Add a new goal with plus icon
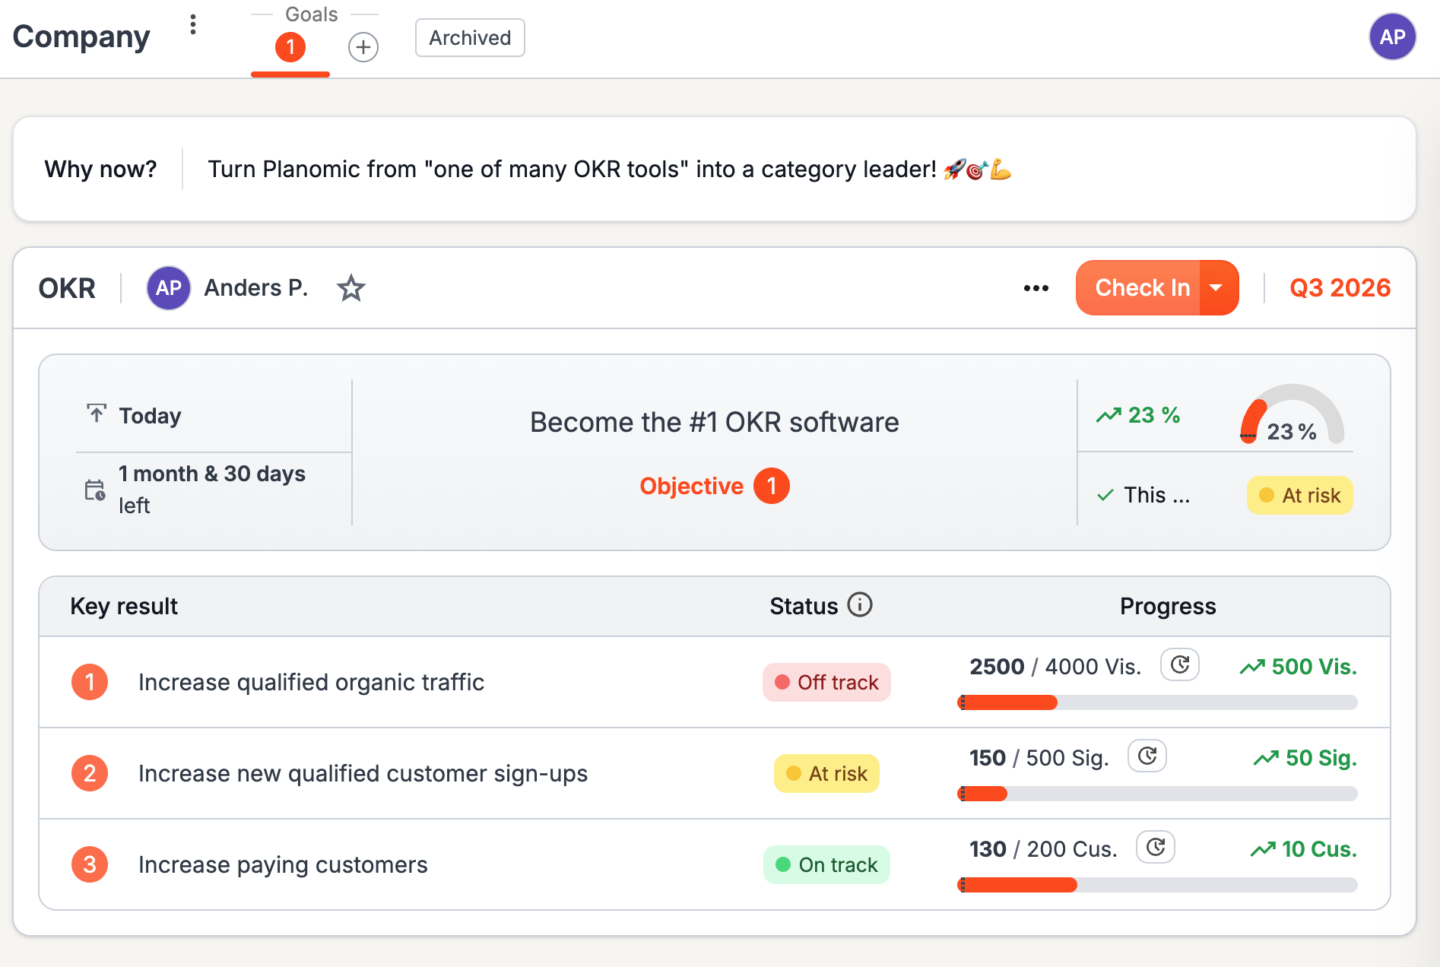 [363, 47]
